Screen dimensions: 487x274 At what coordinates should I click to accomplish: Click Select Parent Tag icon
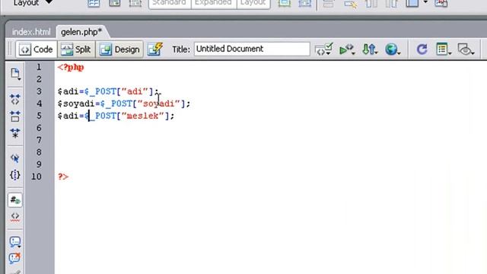tap(15, 158)
